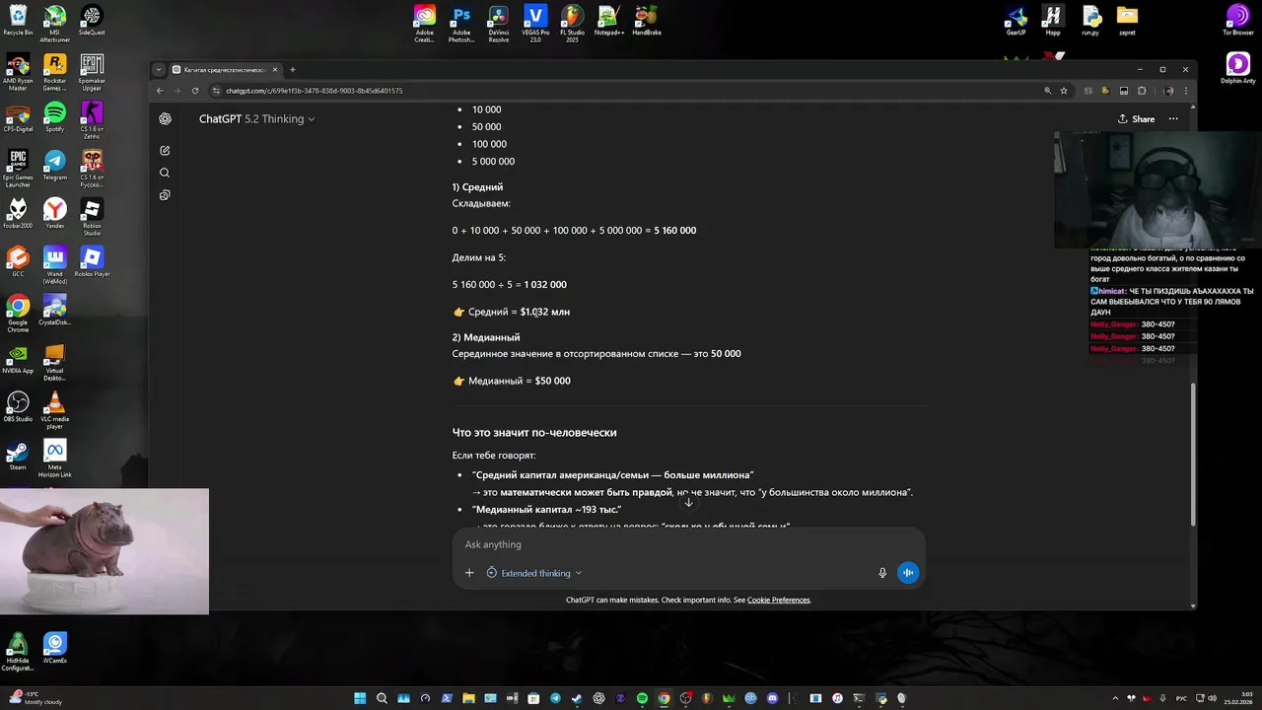Open the run.py file on desktop
1262x710 pixels.
pos(1090,21)
